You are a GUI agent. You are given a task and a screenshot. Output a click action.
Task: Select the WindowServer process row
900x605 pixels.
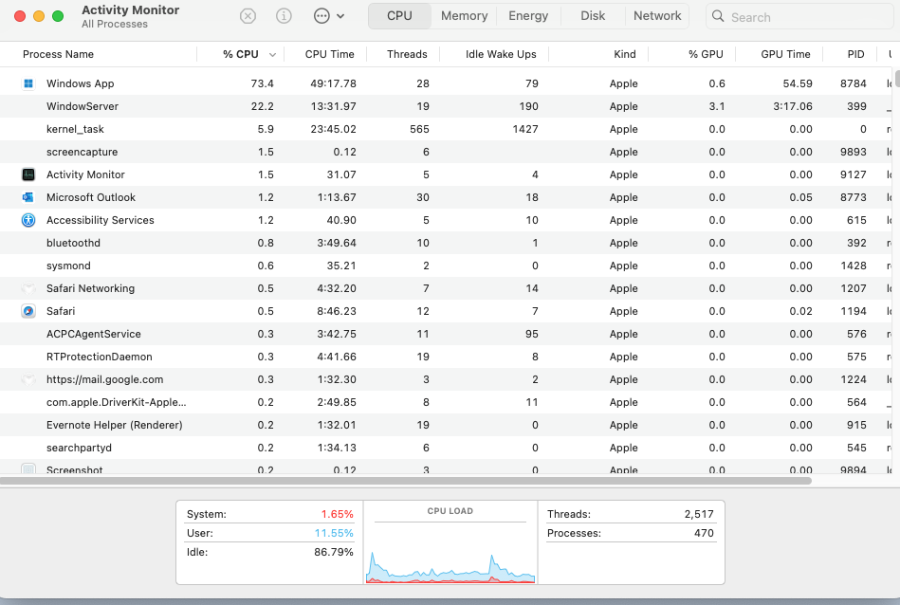pos(446,106)
